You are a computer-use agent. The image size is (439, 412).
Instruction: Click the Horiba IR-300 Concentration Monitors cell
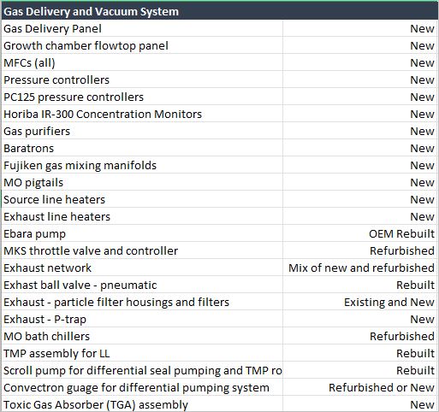tap(142, 114)
